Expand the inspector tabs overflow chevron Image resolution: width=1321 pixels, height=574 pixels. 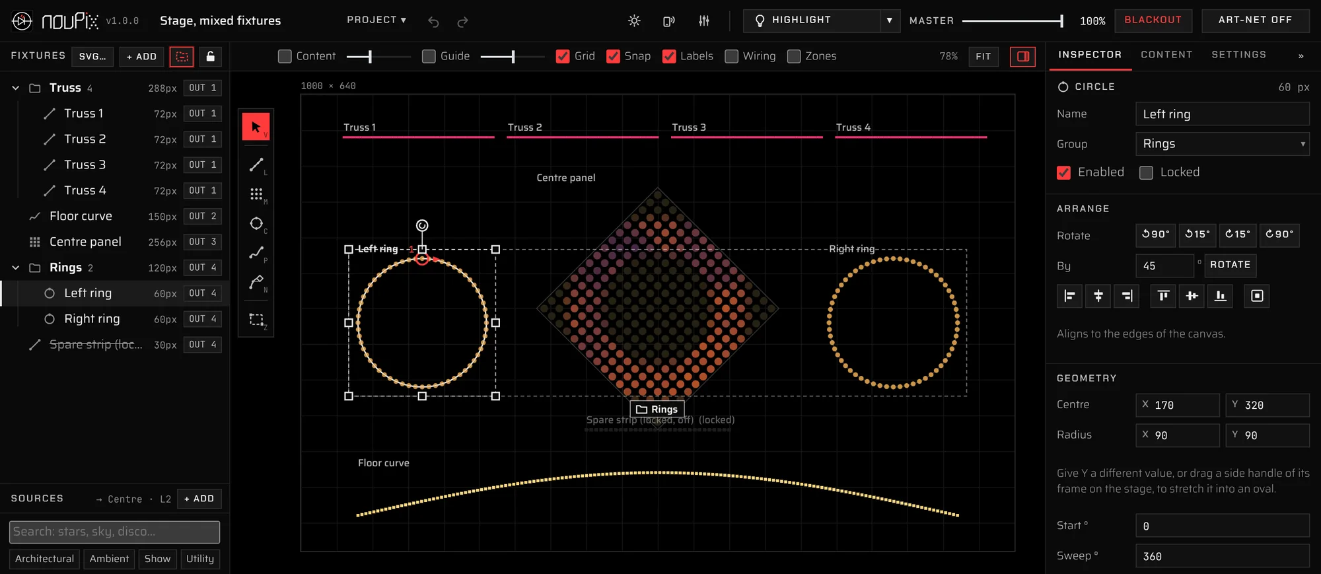click(1301, 56)
